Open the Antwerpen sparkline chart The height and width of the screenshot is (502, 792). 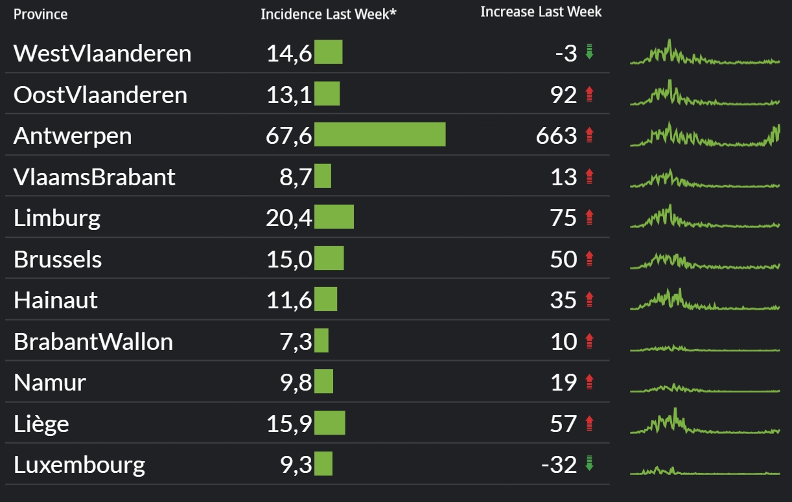pos(705,136)
